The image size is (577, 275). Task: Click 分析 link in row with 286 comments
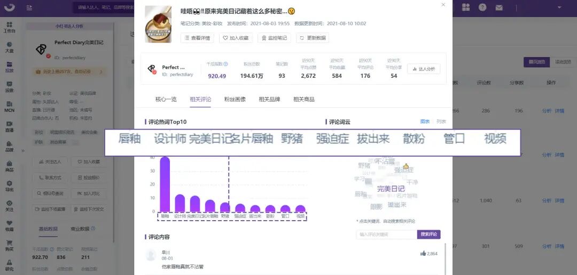(547, 111)
